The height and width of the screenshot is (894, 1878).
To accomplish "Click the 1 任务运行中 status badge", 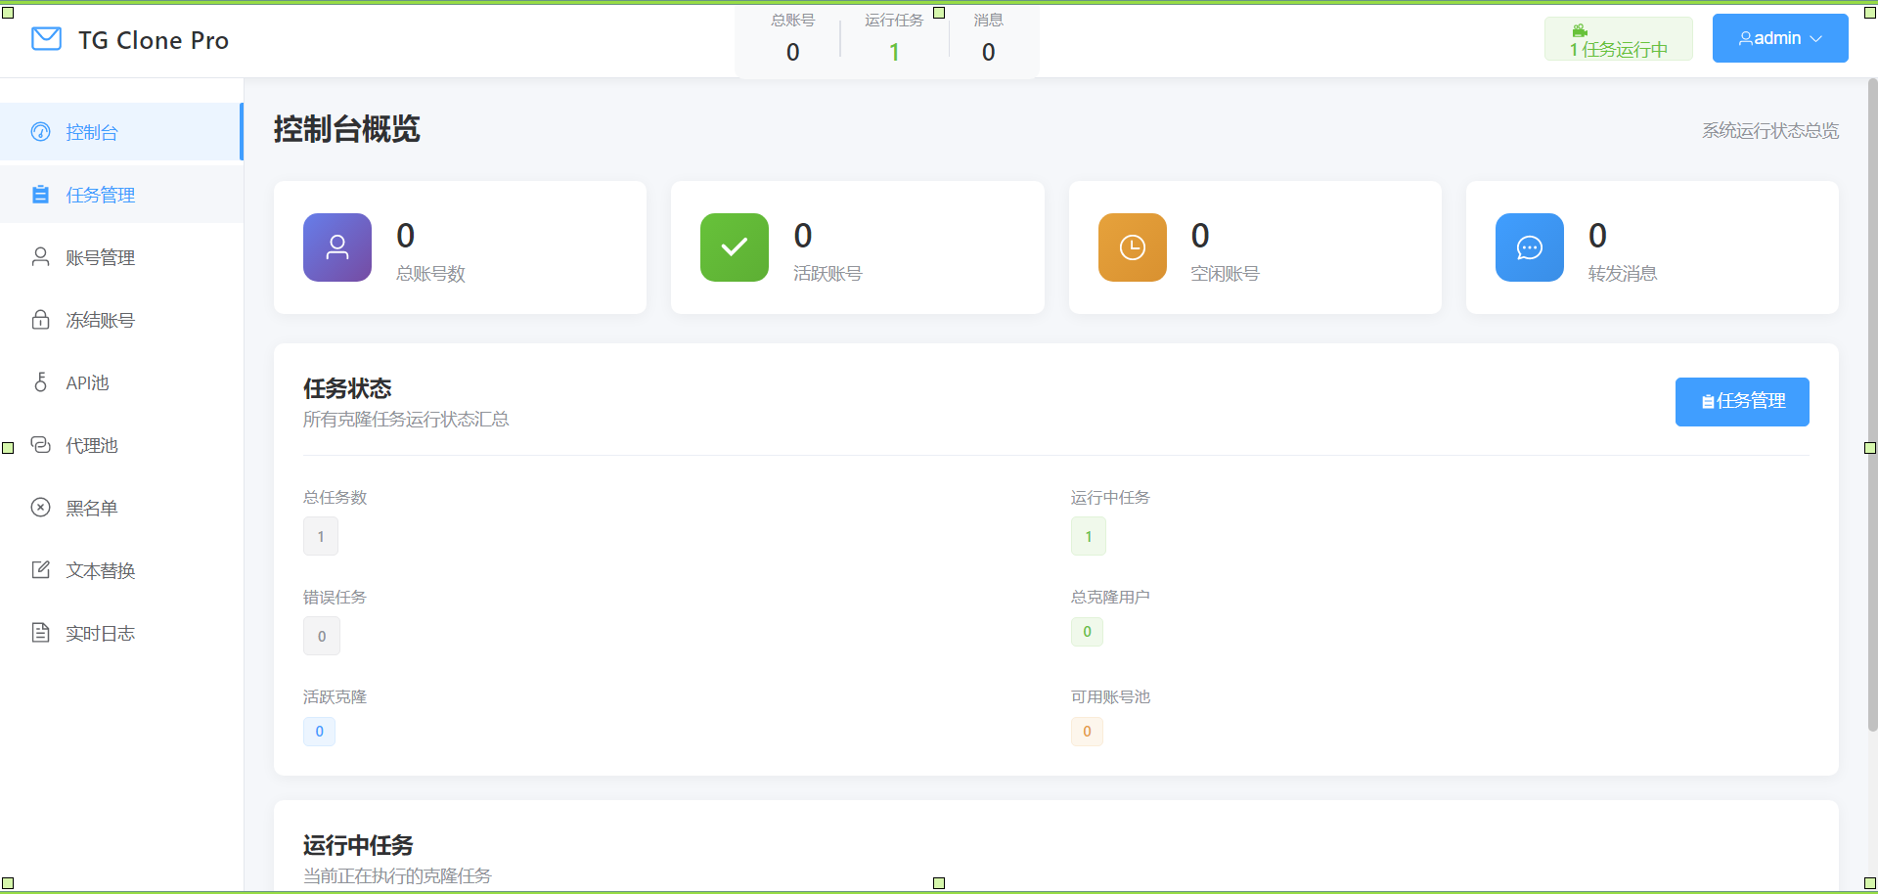I will pos(1619,39).
